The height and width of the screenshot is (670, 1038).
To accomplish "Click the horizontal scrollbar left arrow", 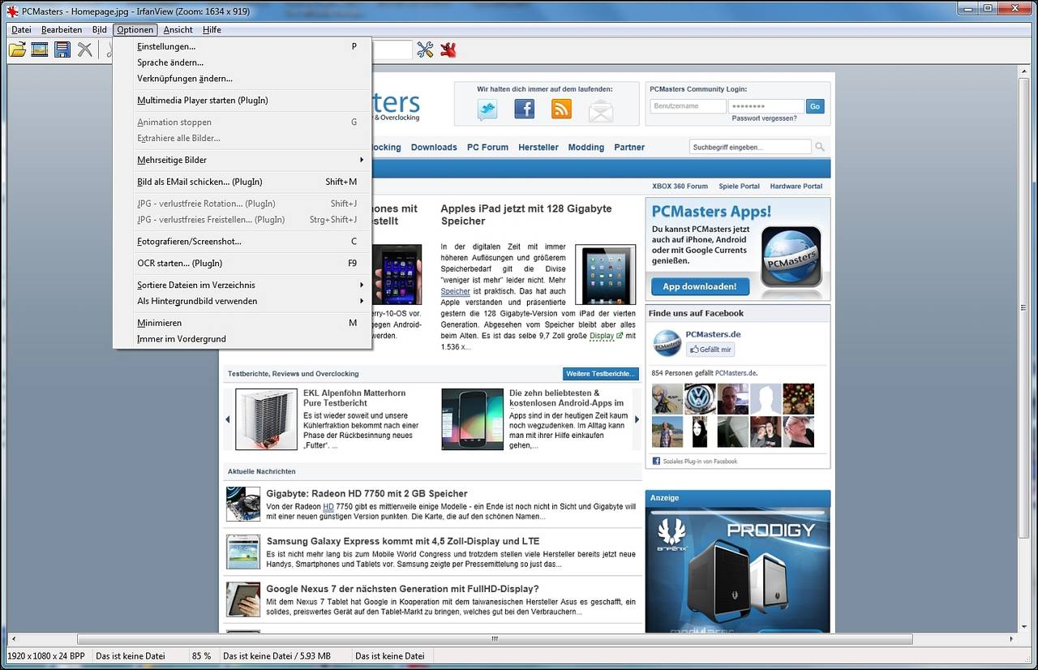I will point(15,639).
